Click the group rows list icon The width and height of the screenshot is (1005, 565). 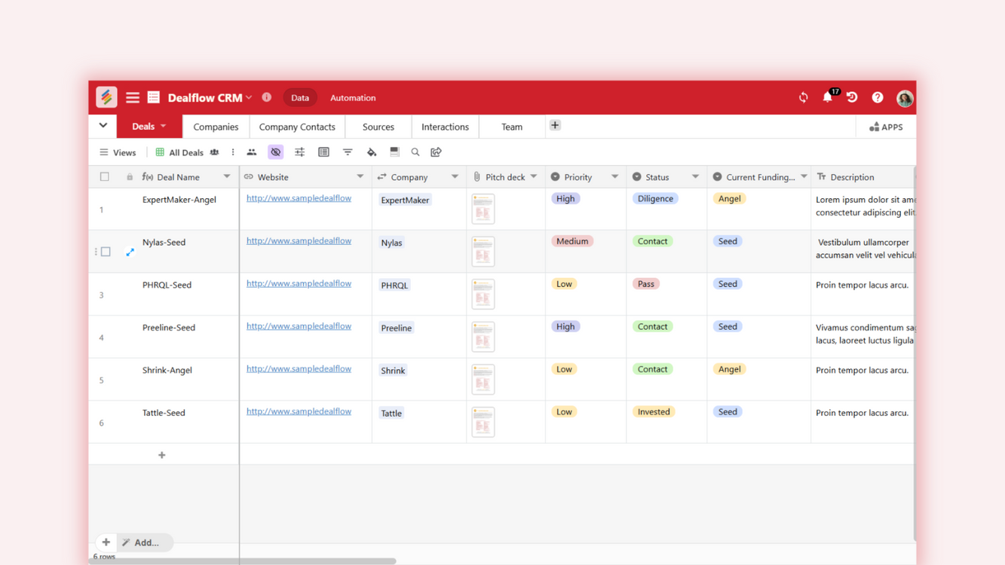[323, 152]
